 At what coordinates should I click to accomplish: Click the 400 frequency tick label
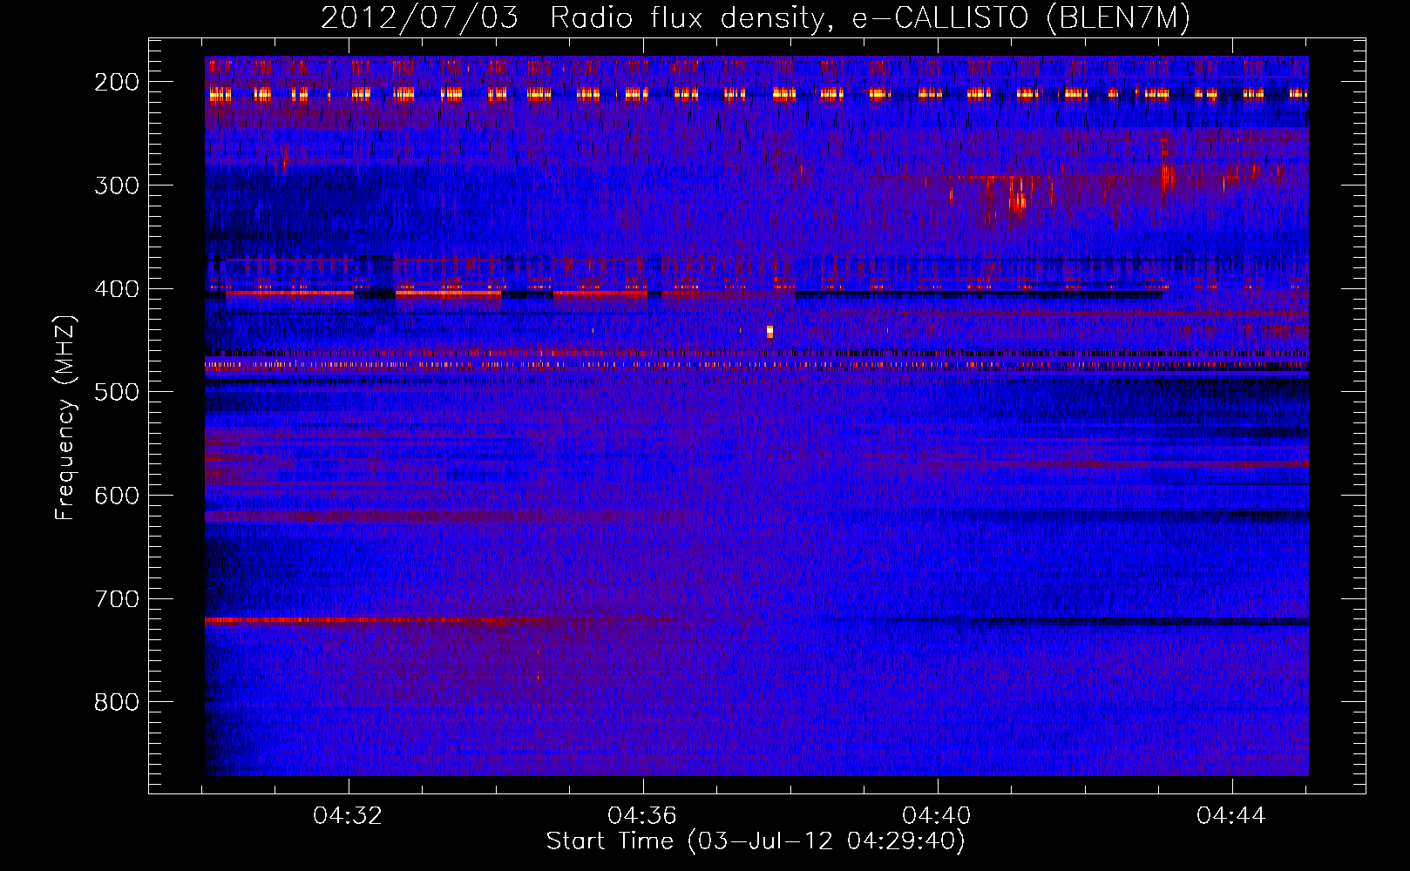[117, 289]
